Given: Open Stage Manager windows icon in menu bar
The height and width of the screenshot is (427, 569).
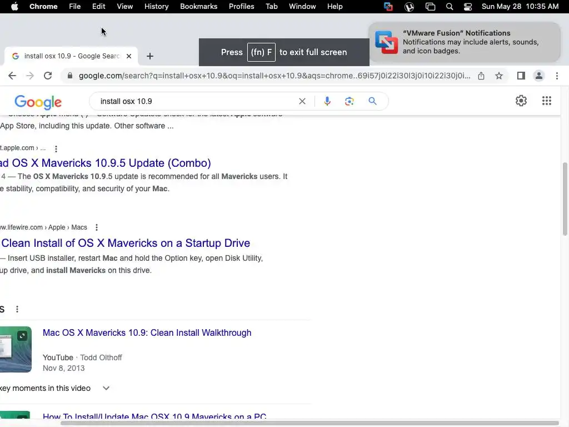Looking at the screenshot, I should point(431,7).
